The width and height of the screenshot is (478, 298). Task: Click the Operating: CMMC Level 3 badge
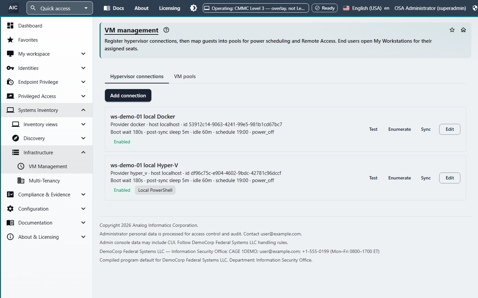pyautogui.click(x=256, y=8)
